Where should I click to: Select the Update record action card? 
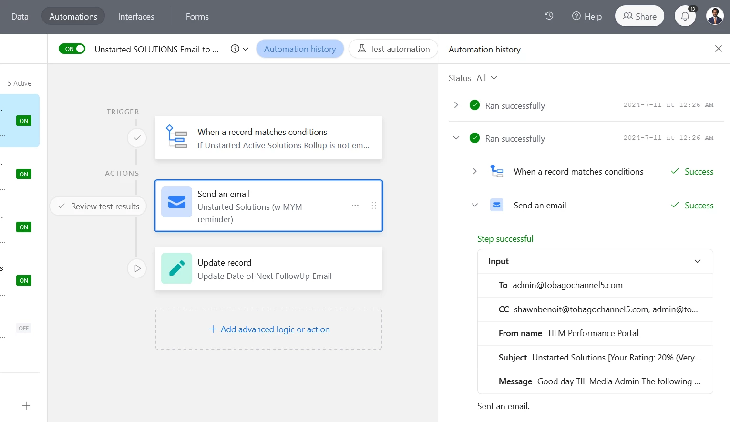tap(269, 268)
